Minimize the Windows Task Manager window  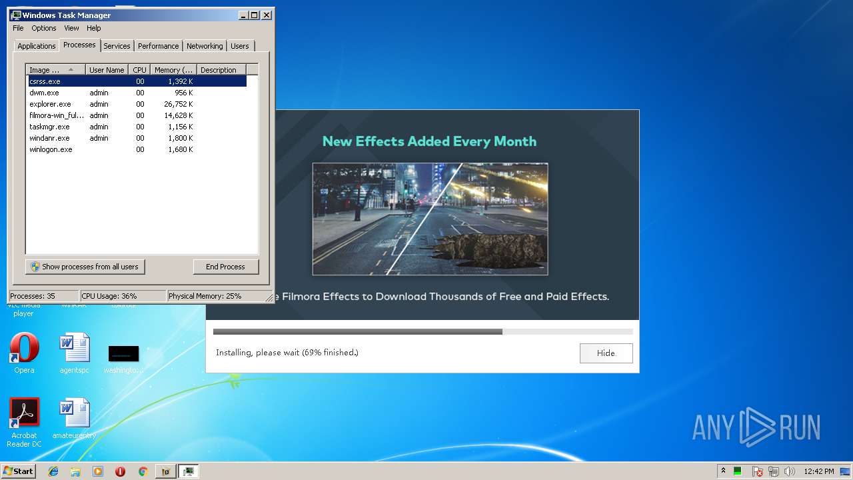tap(243, 15)
